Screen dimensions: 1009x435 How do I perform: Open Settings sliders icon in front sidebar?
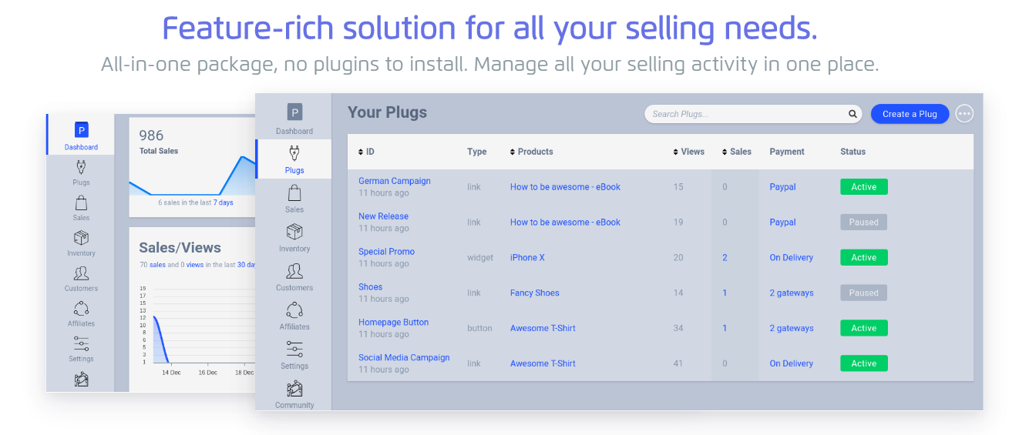point(294,350)
